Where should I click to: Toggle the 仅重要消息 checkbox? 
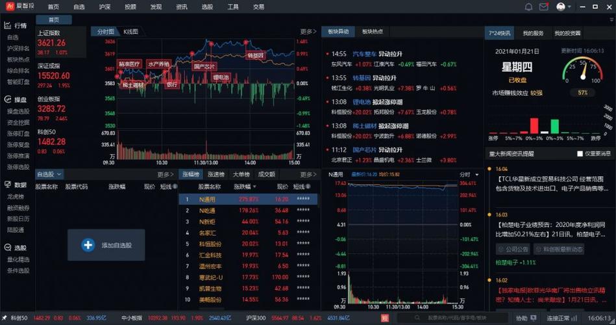coord(580,154)
